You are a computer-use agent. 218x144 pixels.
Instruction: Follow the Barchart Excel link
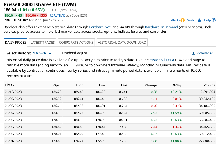100,27
